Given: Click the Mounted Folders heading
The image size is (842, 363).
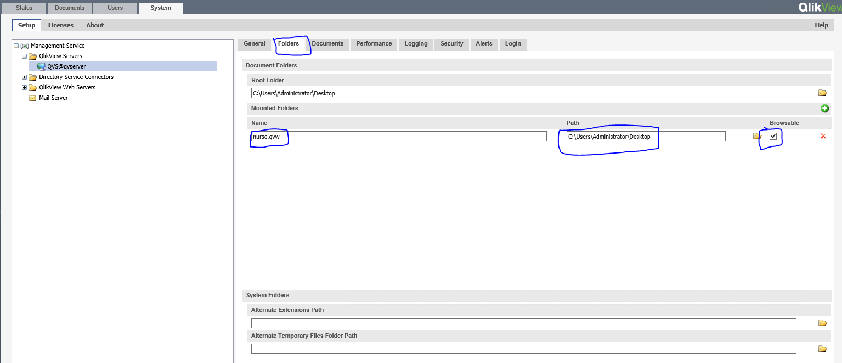Looking at the screenshot, I should pos(275,108).
